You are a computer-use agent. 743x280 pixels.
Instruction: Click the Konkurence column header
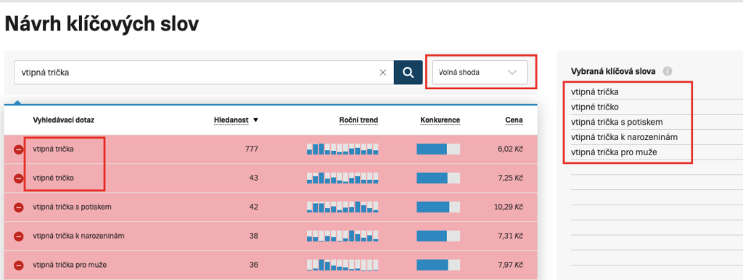point(440,120)
